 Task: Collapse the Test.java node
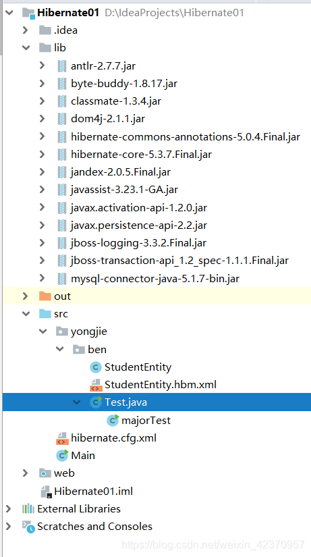tap(77, 402)
